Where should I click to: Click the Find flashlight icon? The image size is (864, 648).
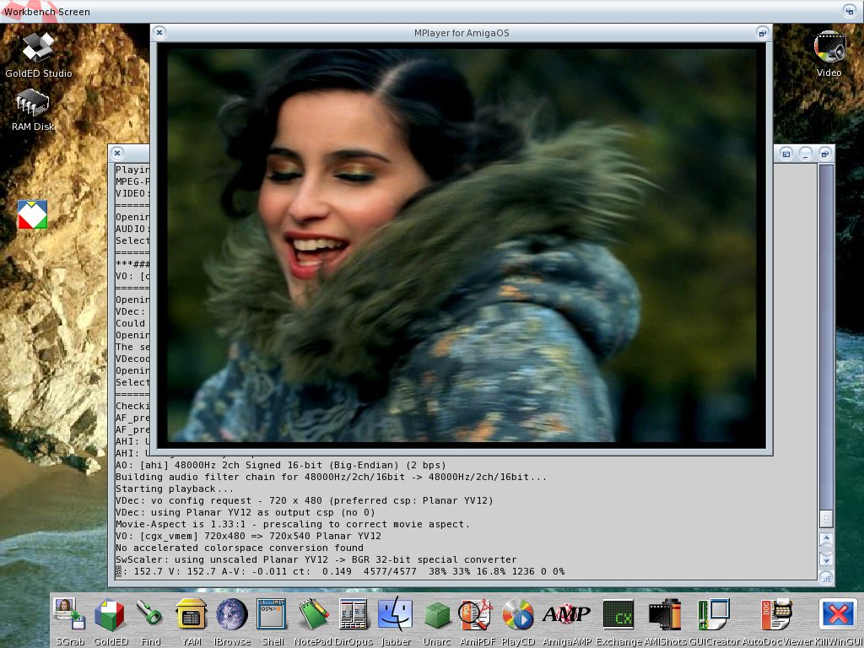pos(151,616)
